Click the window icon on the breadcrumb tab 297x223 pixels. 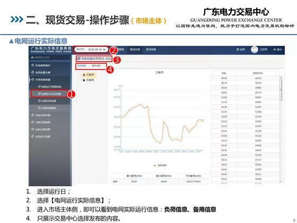point(79,58)
